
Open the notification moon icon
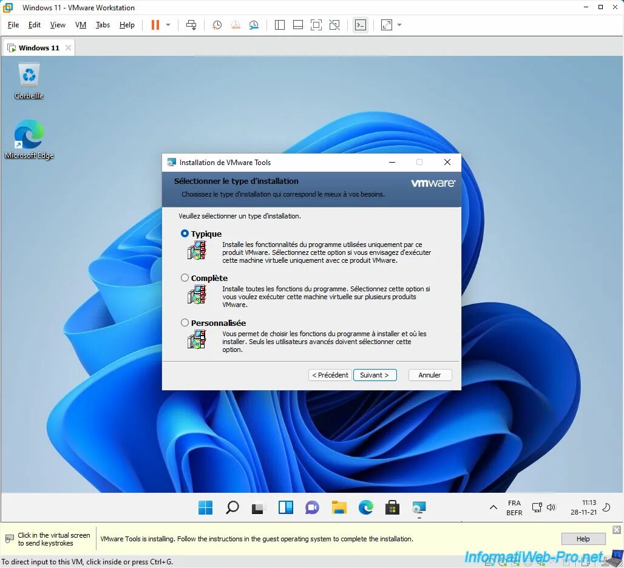pyautogui.click(x=606, y=507)
